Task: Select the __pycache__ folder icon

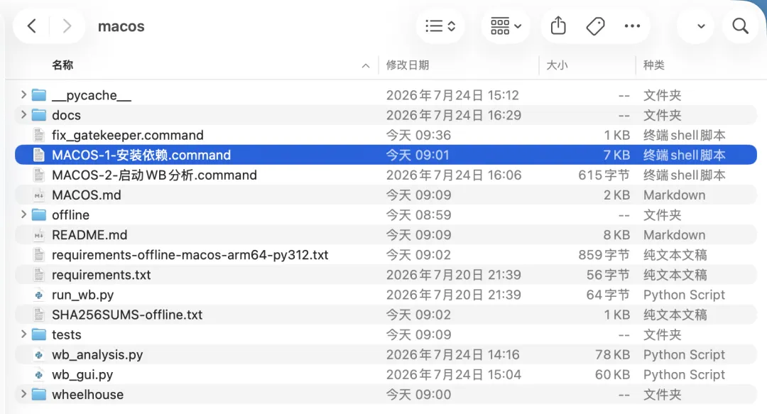Action: click(38, 95)
